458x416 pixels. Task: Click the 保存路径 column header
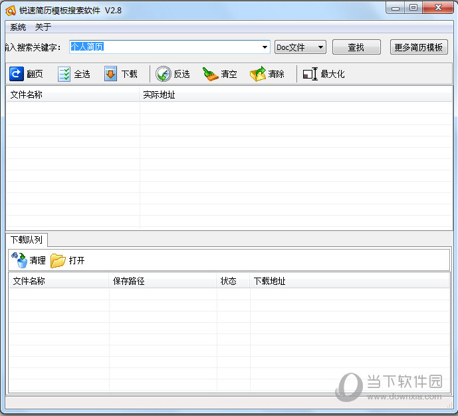click(163, 281)
